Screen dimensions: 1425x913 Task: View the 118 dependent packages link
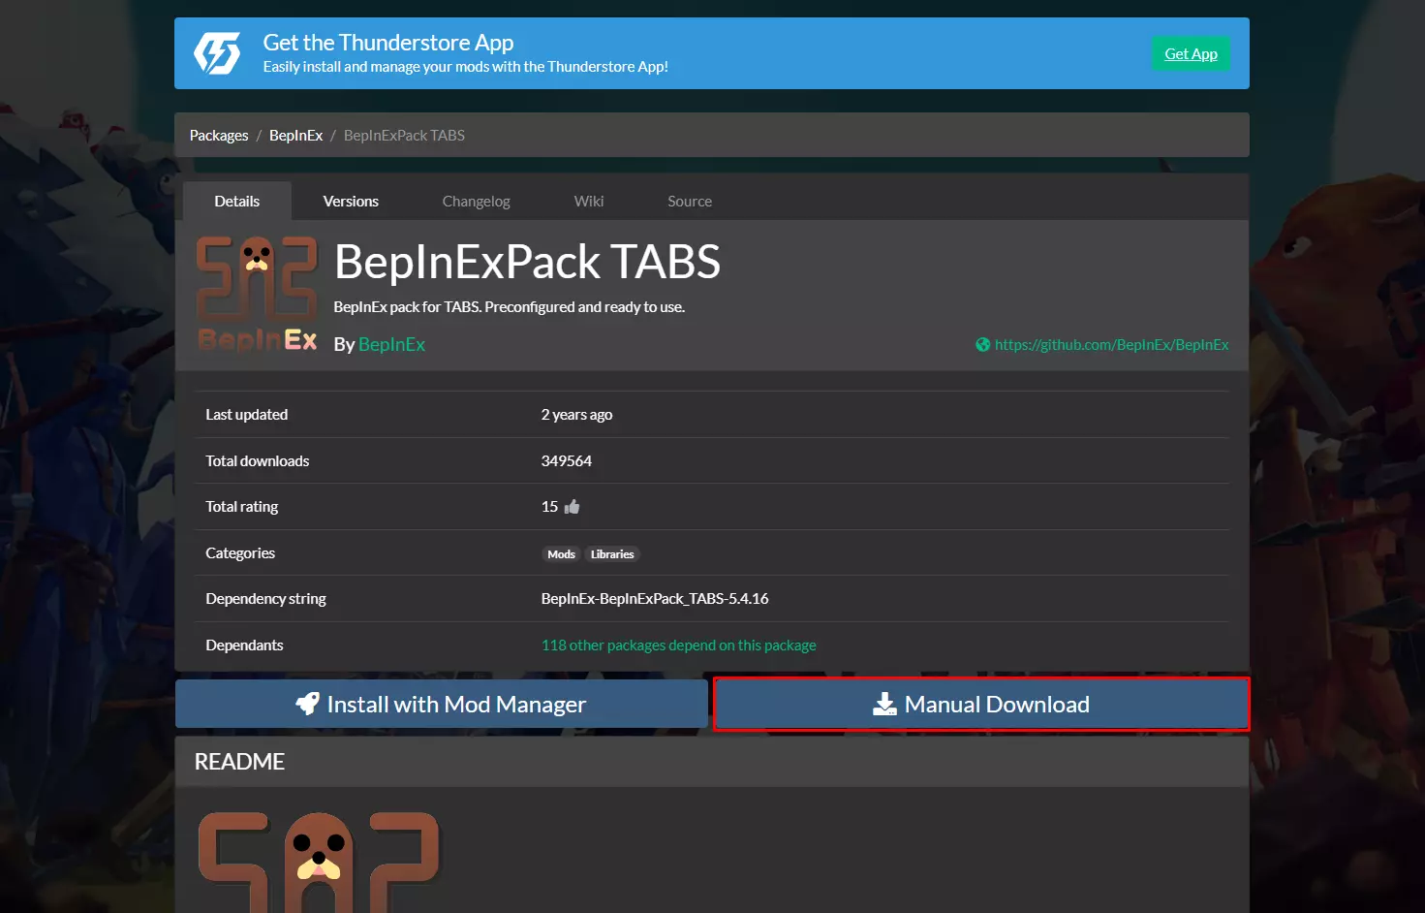pos(679,645)
